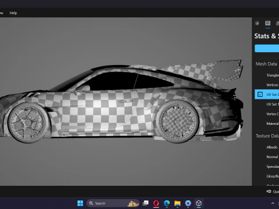Select Normal under Texture Data
The height and width of the screenshot is (209, 279).
tap(272, 157)
